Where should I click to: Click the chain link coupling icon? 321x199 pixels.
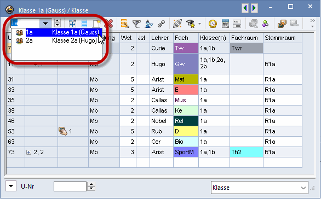pos(161,24)
